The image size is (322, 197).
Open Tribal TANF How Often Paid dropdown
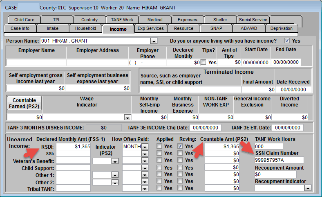click(145, 188)
